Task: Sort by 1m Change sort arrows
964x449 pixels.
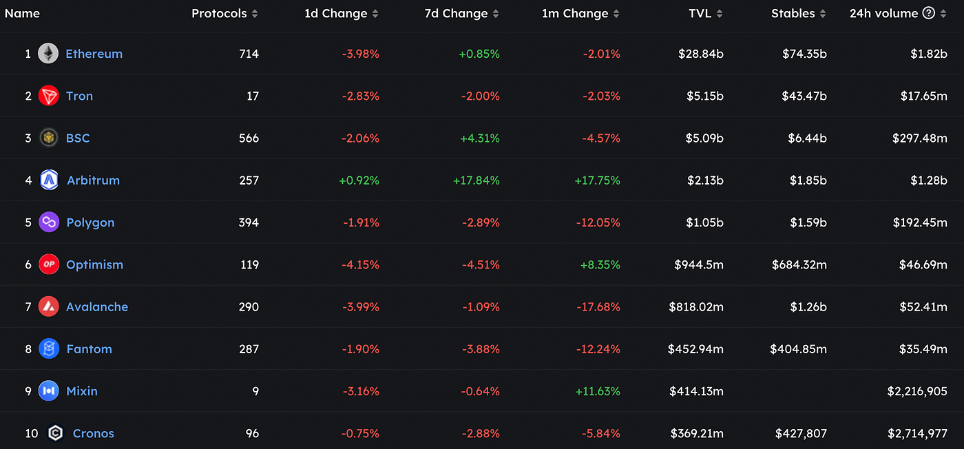Action: 616,14
